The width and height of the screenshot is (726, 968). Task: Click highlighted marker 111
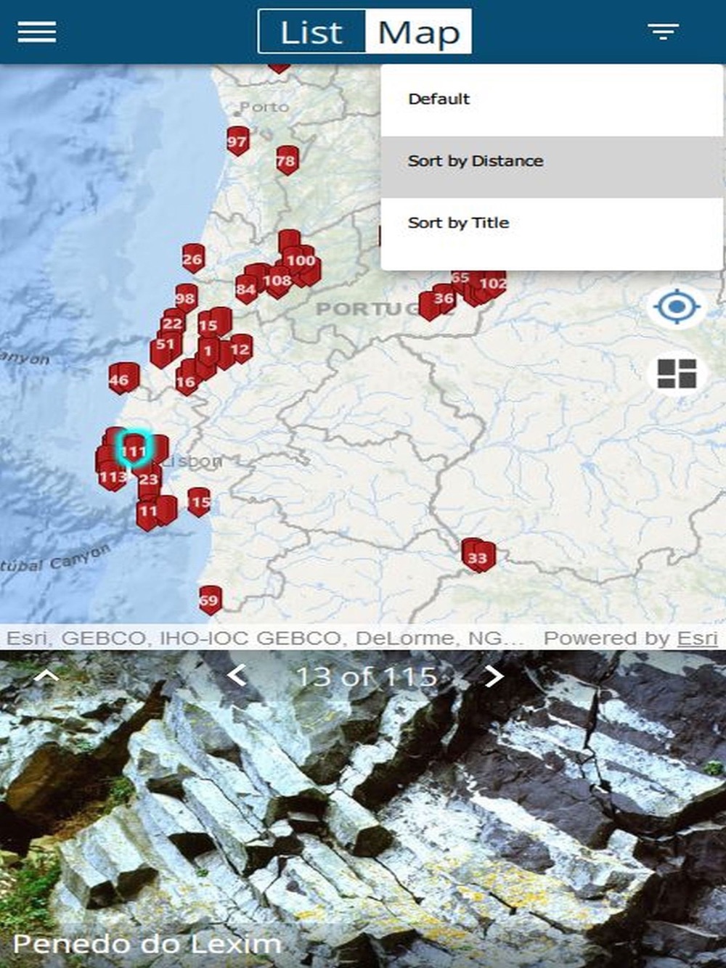click(134, 450)
